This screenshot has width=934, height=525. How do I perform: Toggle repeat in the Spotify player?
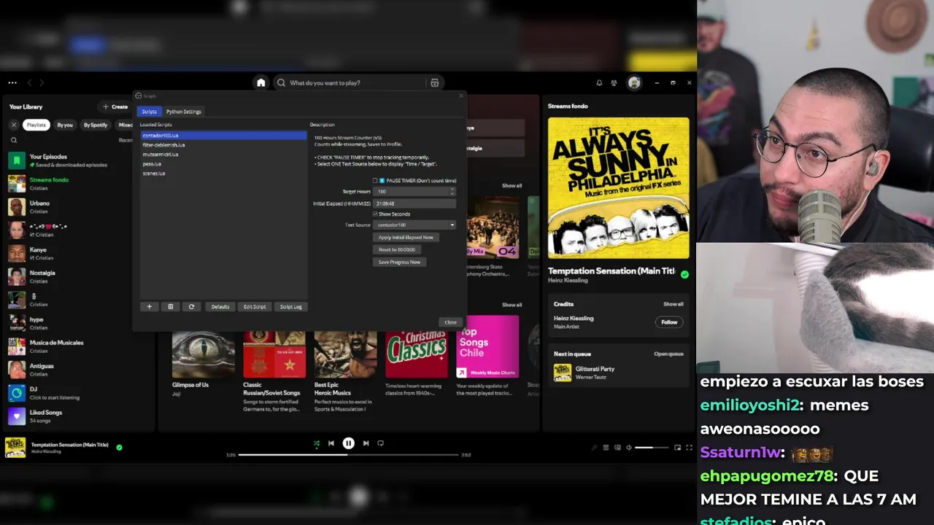pos(381,443)
